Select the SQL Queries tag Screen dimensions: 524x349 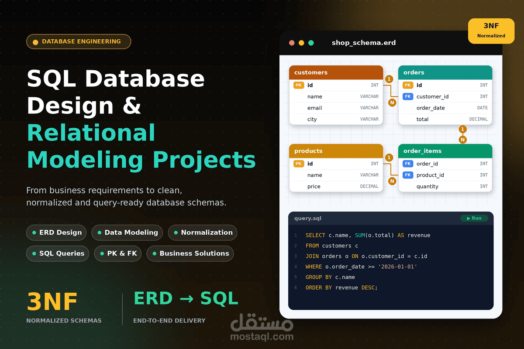tap(58, 253)
